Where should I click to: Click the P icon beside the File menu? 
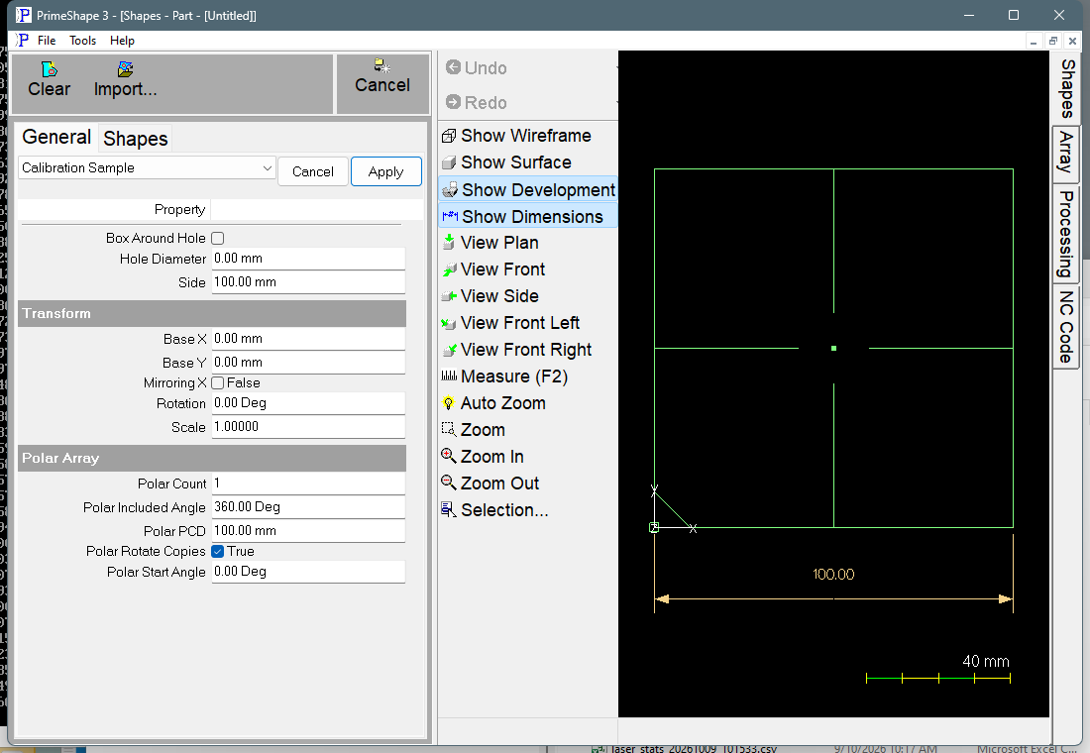pos(23,41)
